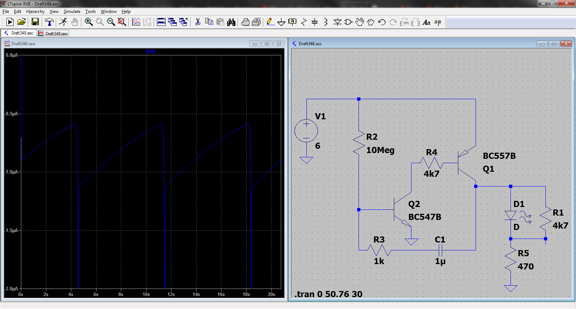Click the Label Net tool
This screenshot has height=309, width=576.
pos(292,22)
